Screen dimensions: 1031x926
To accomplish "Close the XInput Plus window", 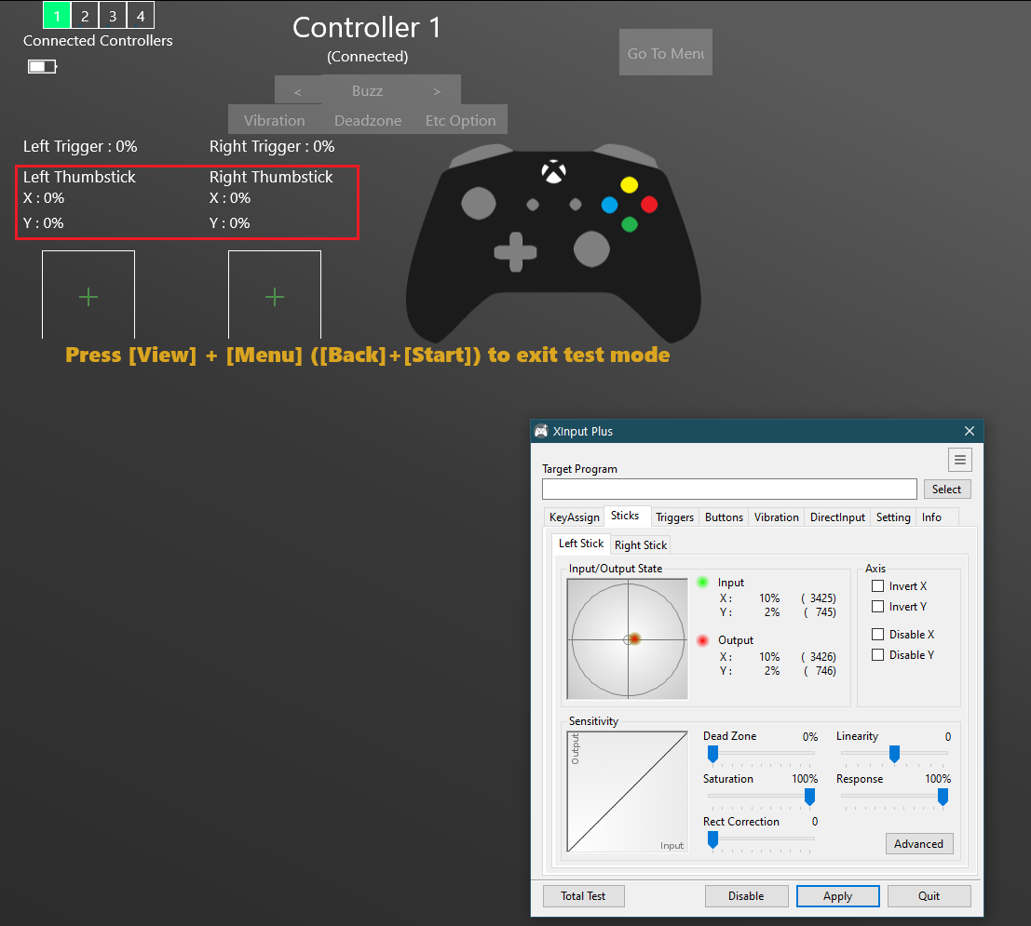I will (x=970, y=431).
